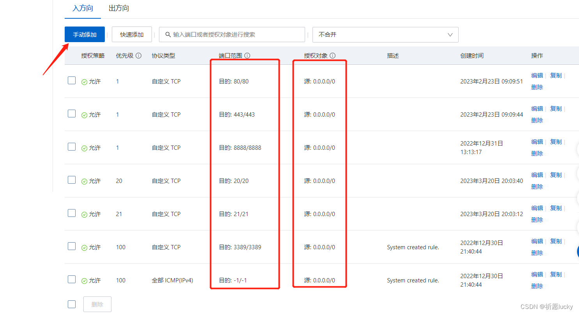Select checkbox for port 443/443 rule
579x314 pixels.
pyautogui.click(x=72, y=114)
